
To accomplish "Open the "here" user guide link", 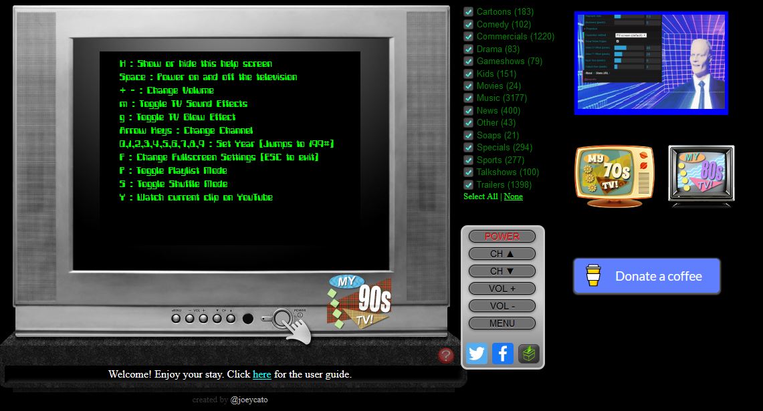I will [261, 374].
